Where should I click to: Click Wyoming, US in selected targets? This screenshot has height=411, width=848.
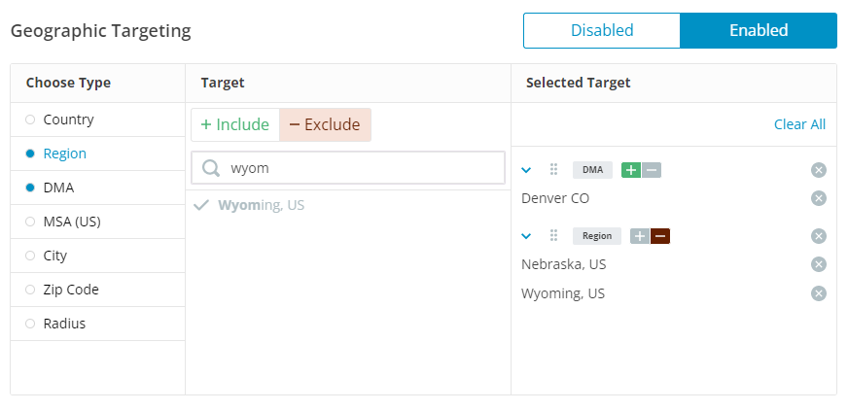[563, 293]
